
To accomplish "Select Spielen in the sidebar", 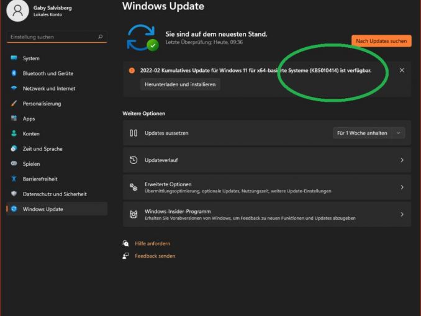I will point(31,164).
